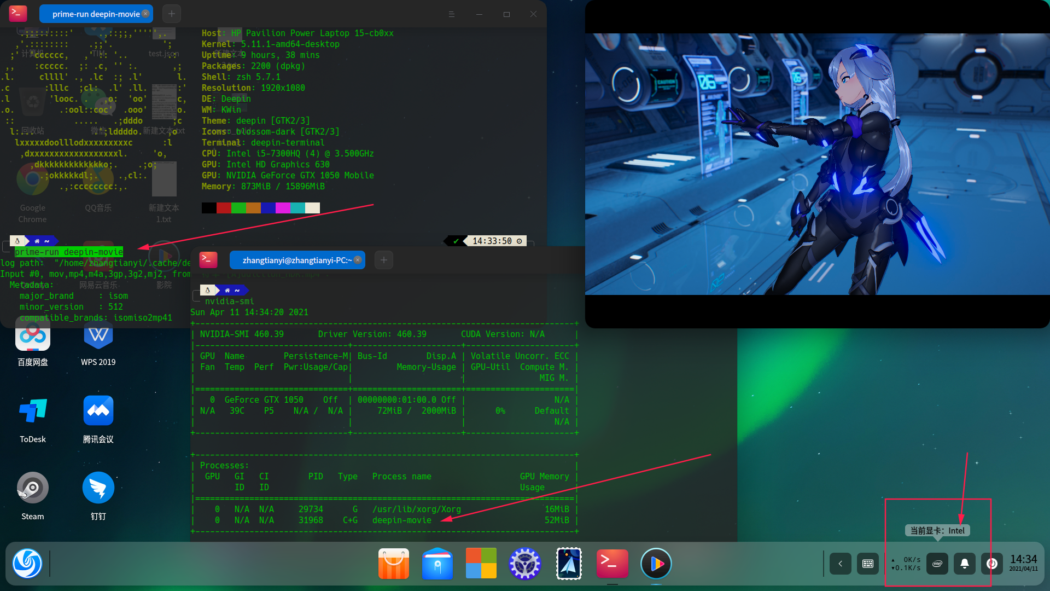Click the Deepin Movie dock icon
The height and width of the screenshot is (591, 1050).
click(656, 564)
